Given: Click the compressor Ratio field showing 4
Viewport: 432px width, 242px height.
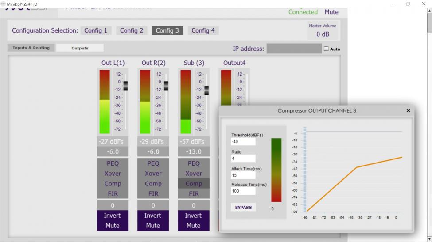Looking at the screenshot, I should coord(243,159).
